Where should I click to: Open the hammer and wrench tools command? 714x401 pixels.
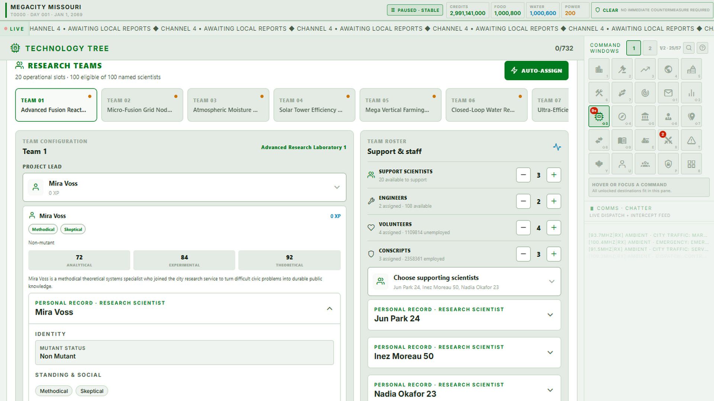point(599,93)
